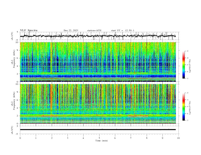The image size is (201, 155).
Task: Click the "-7" label on ch.1 colorbar
Action: 187,79
